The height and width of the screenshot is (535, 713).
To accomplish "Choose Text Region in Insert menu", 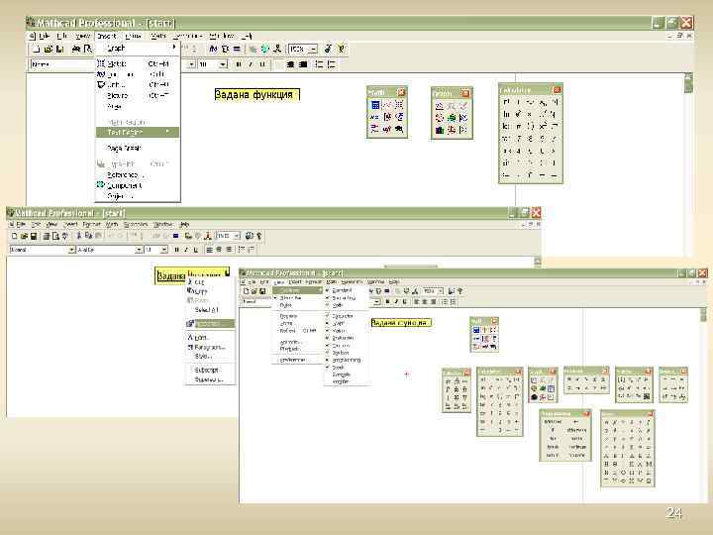I will point(138,132).
